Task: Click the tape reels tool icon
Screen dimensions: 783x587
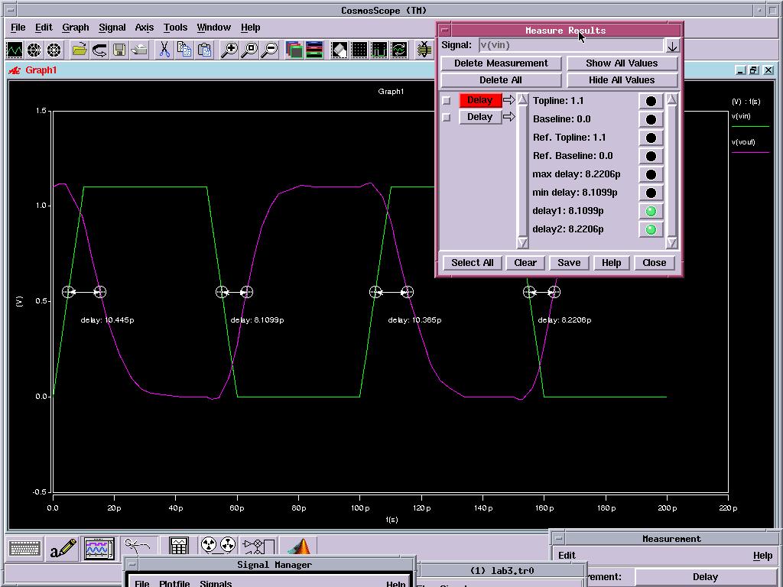Action: point(218,545)
